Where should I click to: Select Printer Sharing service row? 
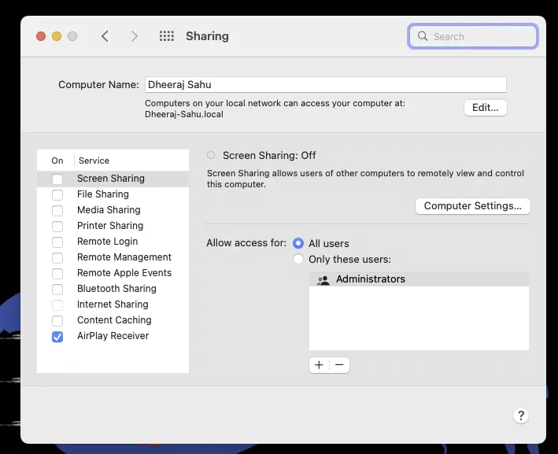tap(113, 226)
